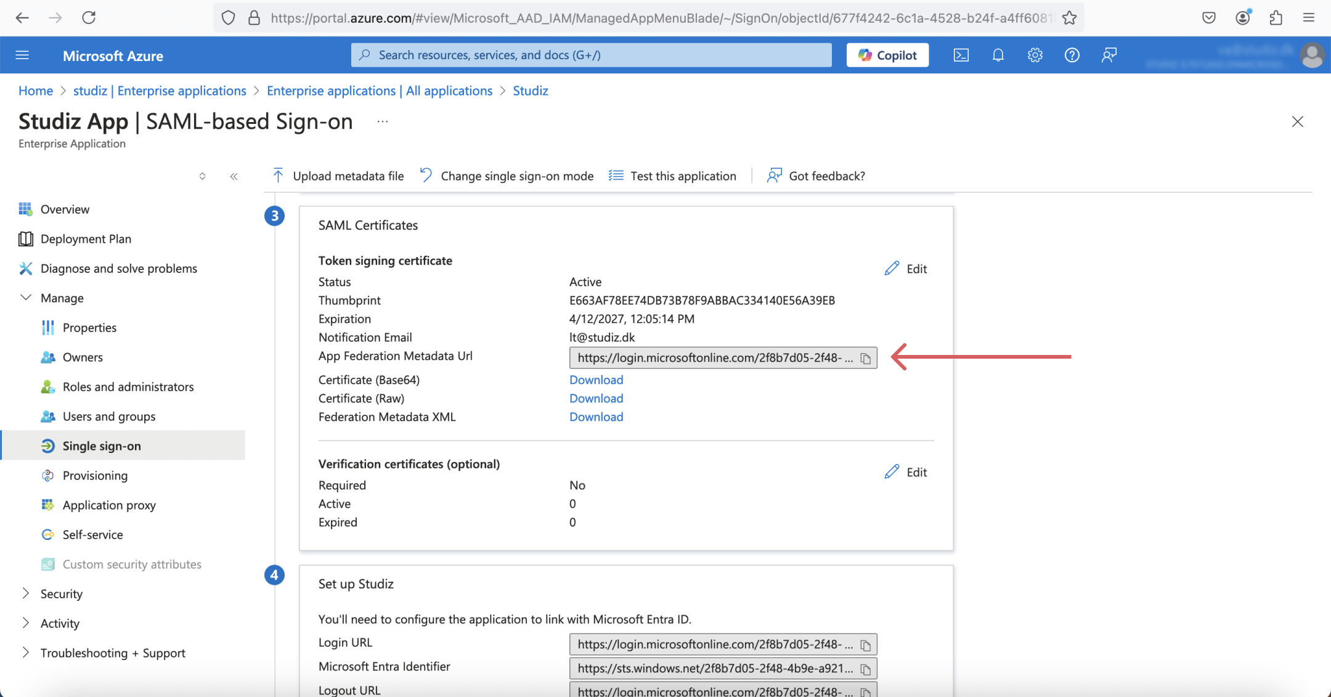1331x697 pixels.
Task: Open the Azure portal hamburger menu
Action: click(22, 55)
